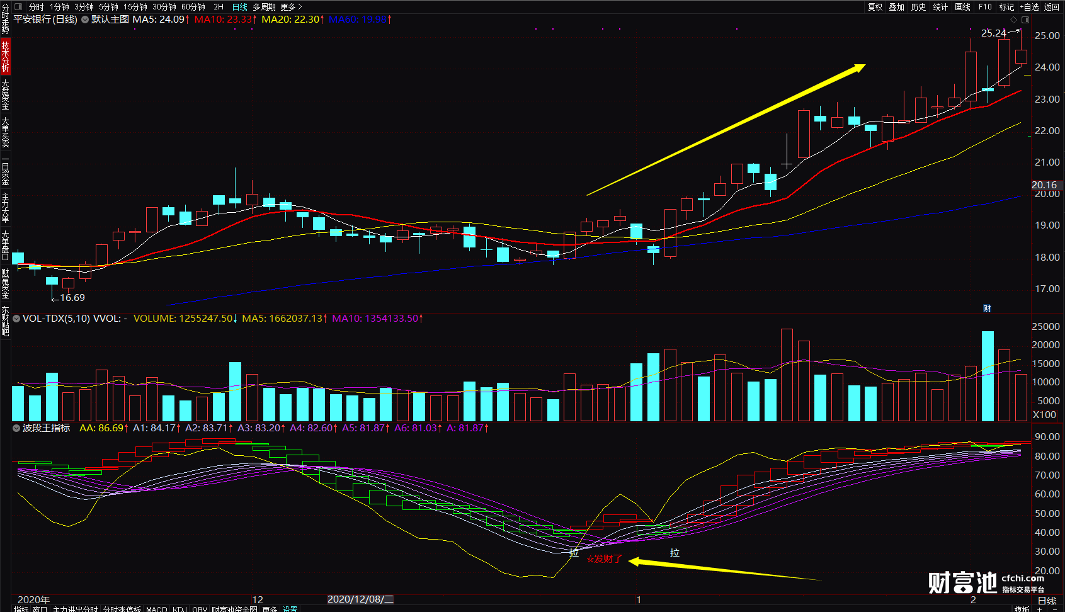The width and height of the screenshot is (1065, 612).
Task: Expand the 默认主图 indicator dropdown arrow
Action: [85, 20]
